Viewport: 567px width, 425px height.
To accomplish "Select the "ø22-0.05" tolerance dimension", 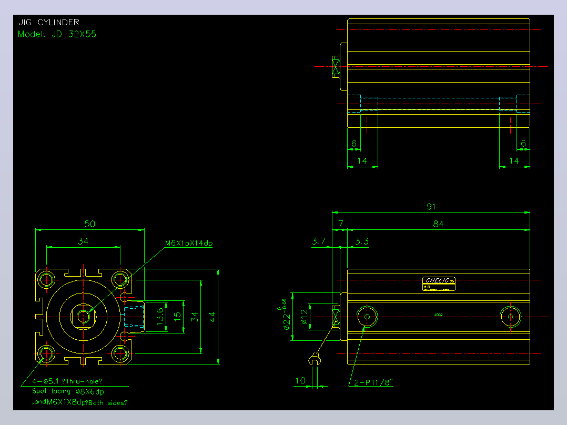I will pos(285,314).
